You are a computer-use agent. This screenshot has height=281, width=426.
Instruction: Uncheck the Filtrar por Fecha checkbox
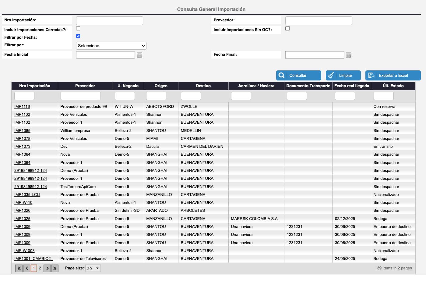coord(78,36)
